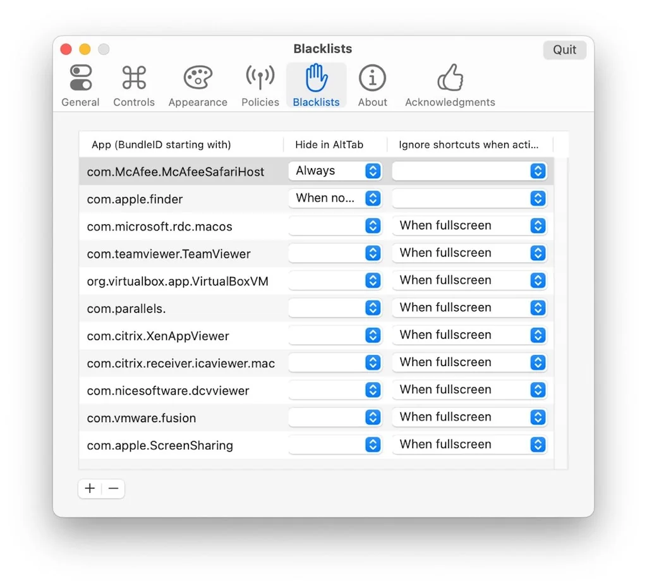
Task: Switch to the Controls pane
Action: (133, 84)
